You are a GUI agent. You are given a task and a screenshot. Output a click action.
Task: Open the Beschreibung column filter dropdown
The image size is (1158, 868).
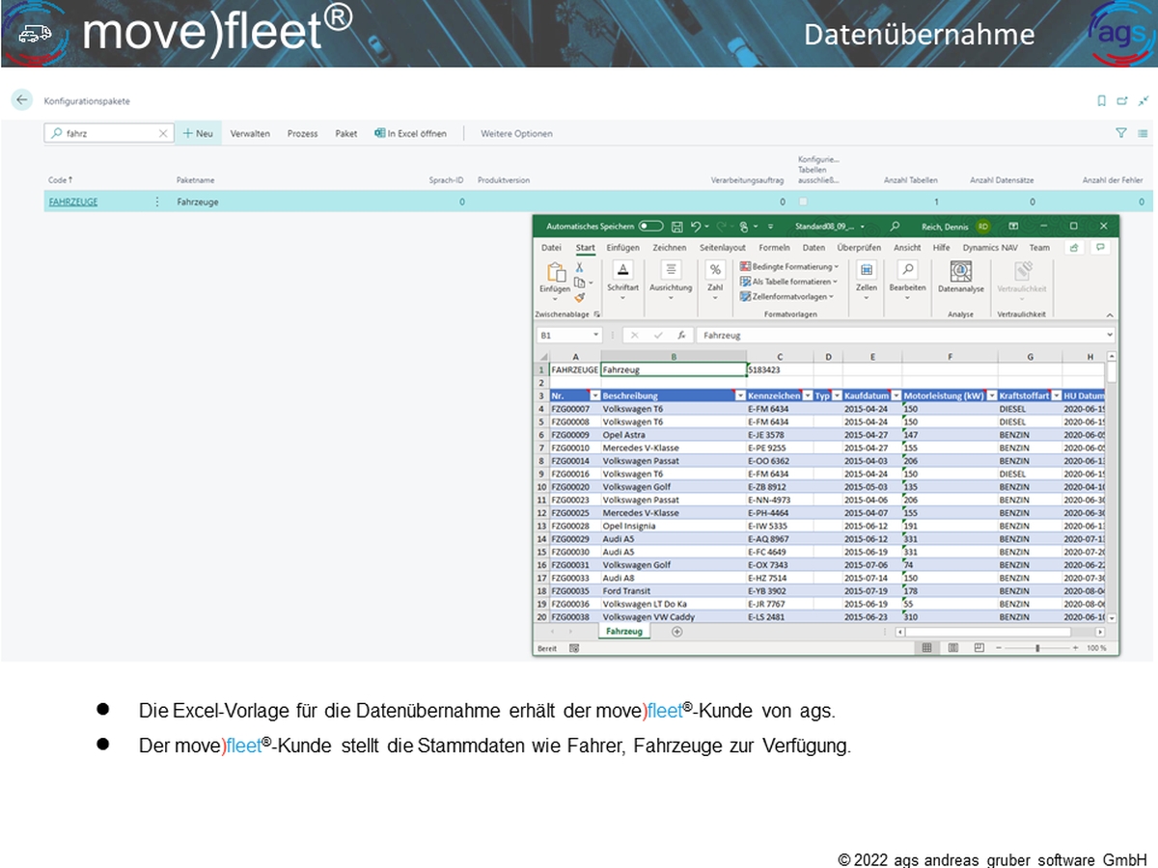pos(740,396)
